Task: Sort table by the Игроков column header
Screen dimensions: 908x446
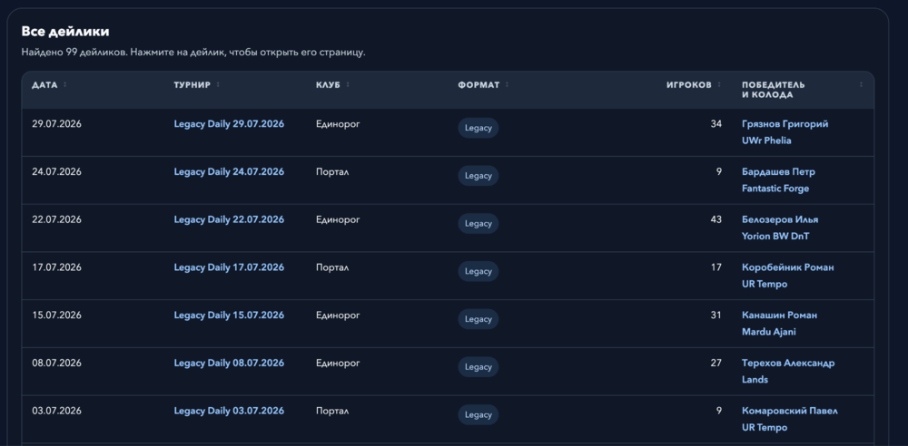Action: tap(694, 85)
